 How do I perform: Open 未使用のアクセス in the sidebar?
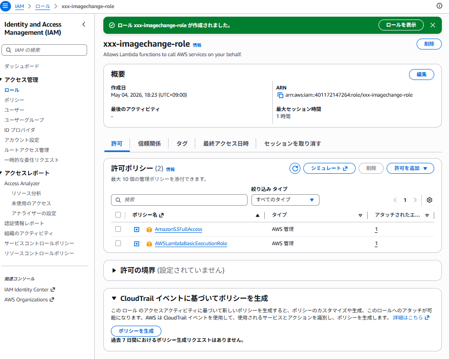(x=31, y=204)
